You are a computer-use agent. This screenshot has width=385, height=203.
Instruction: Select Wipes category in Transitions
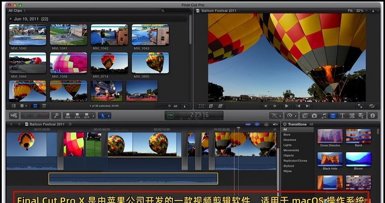coord(287,171)
